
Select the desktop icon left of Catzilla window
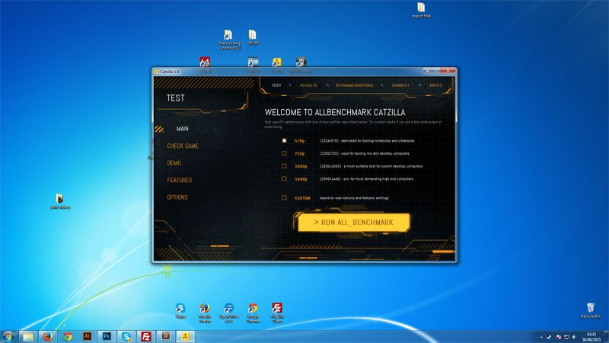tap(60, 201)
